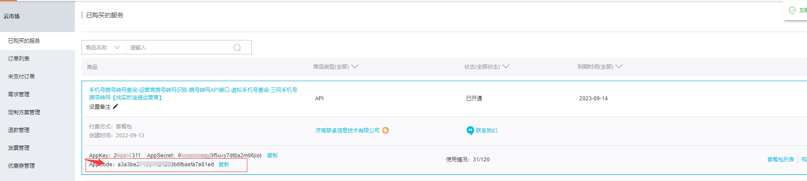Open the 套餐包列表 link
Viewport: 807px width, 181px height.
coord(781,160)
